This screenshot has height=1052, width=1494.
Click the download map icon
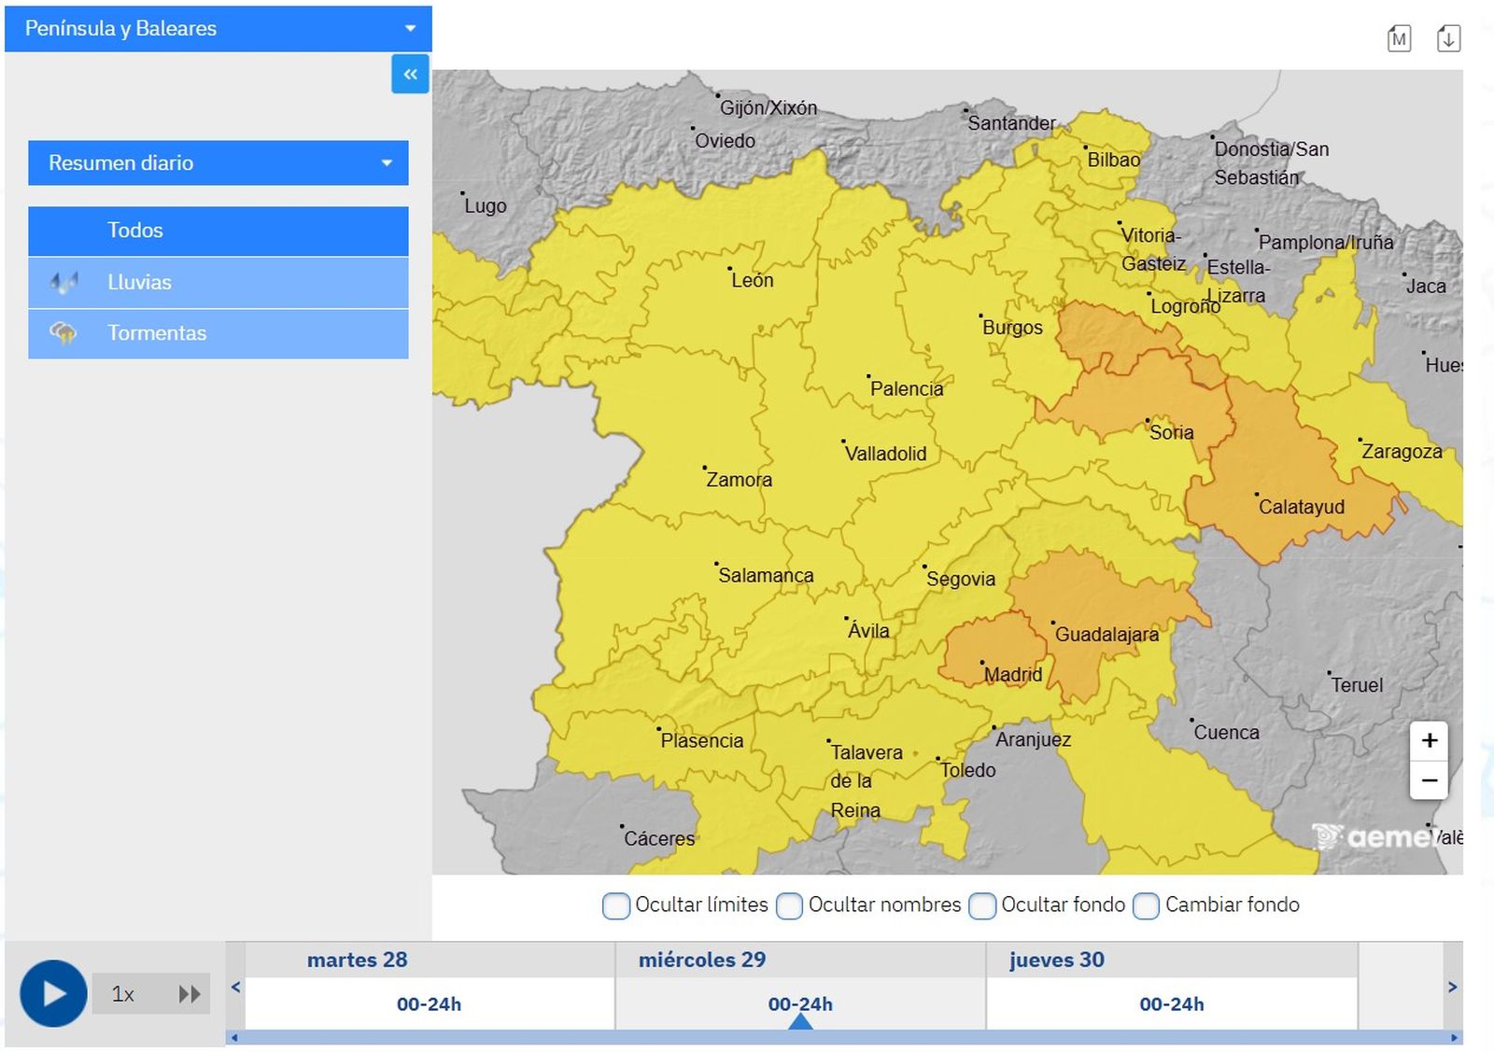coord(1448,38)
